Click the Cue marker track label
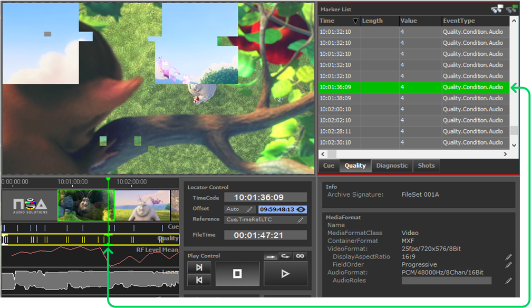 click(x=173, y=227)
